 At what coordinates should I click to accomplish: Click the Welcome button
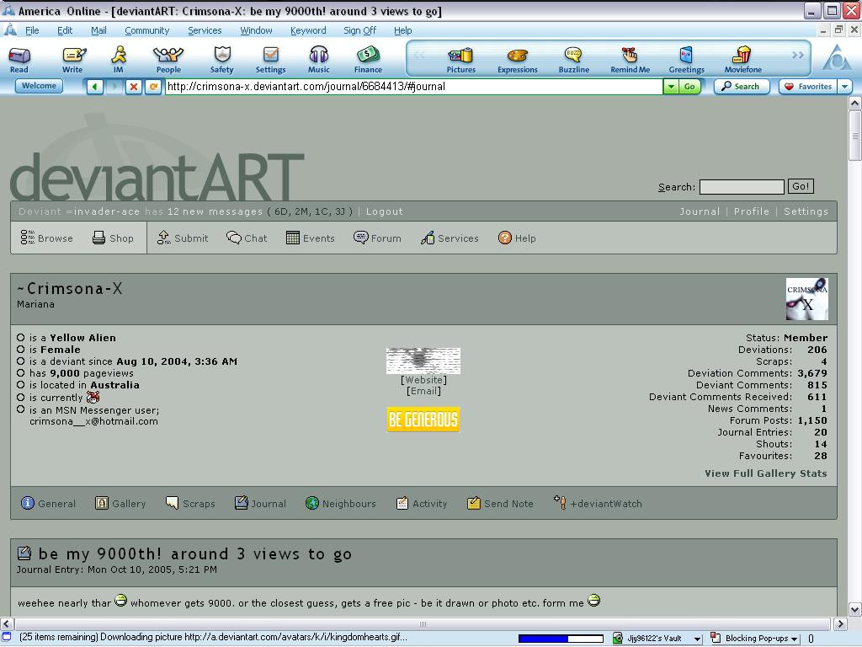[x=39, y=86]
